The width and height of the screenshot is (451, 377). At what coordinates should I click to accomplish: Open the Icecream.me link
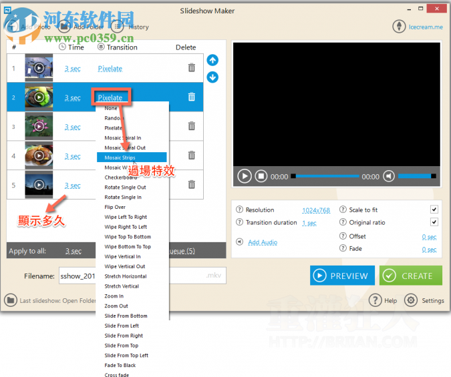pos(426,27)
